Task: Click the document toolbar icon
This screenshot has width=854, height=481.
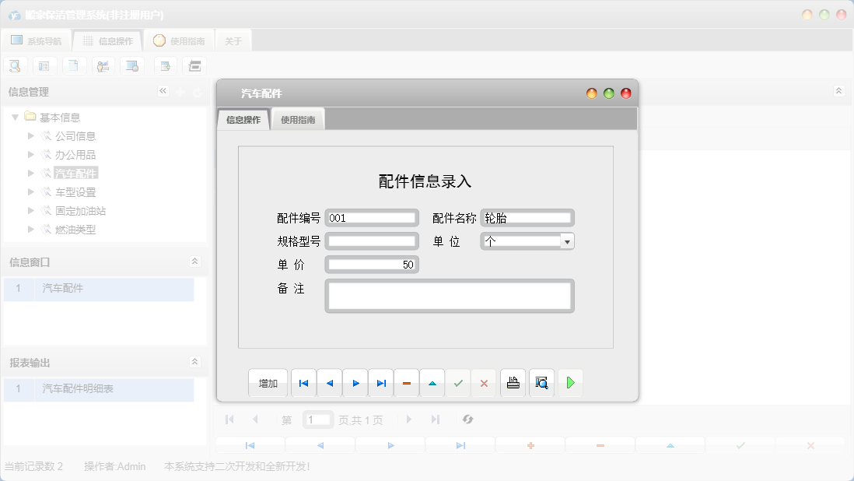Action: point(74,65)
